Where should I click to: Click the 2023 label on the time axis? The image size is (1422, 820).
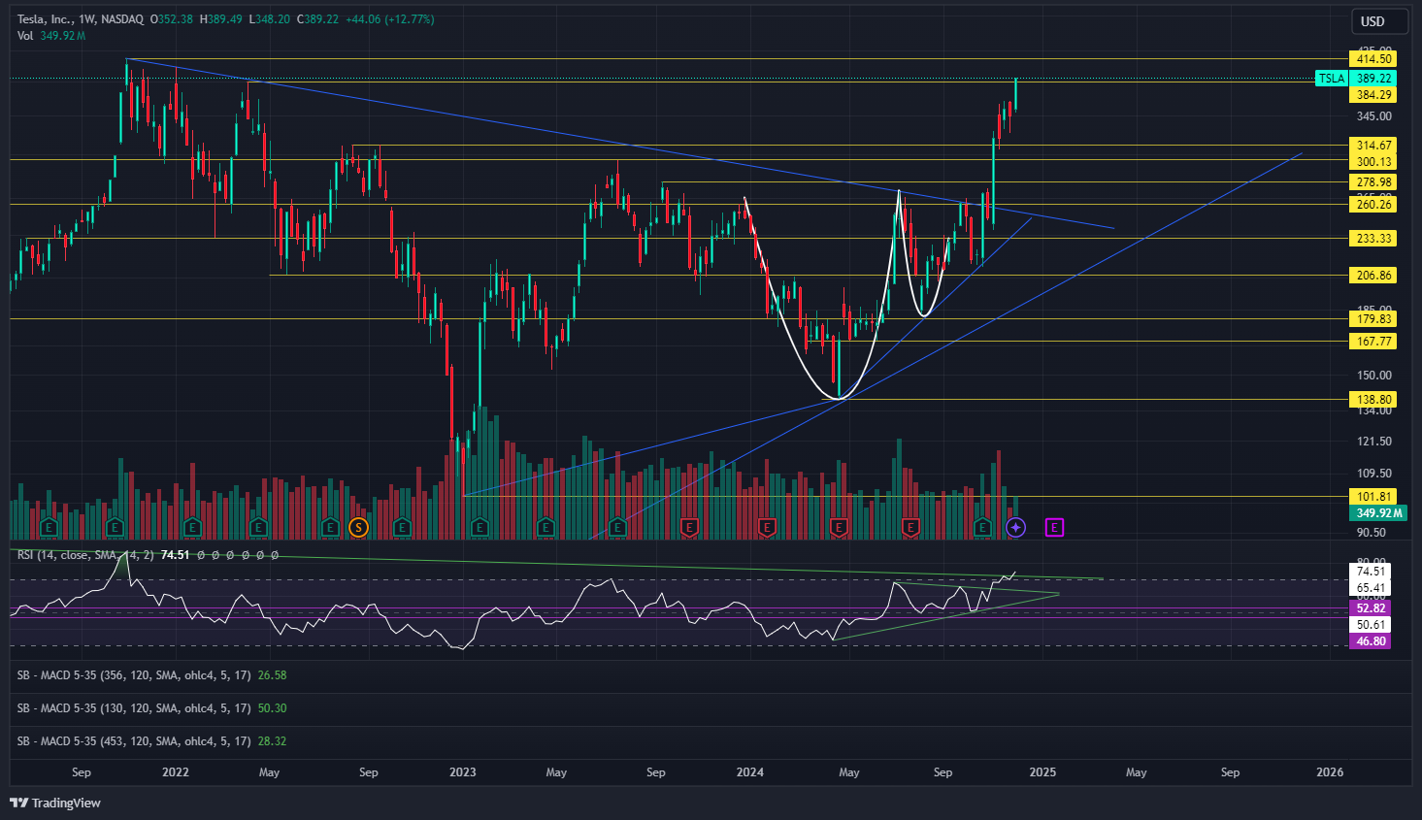tap(463, 772)
